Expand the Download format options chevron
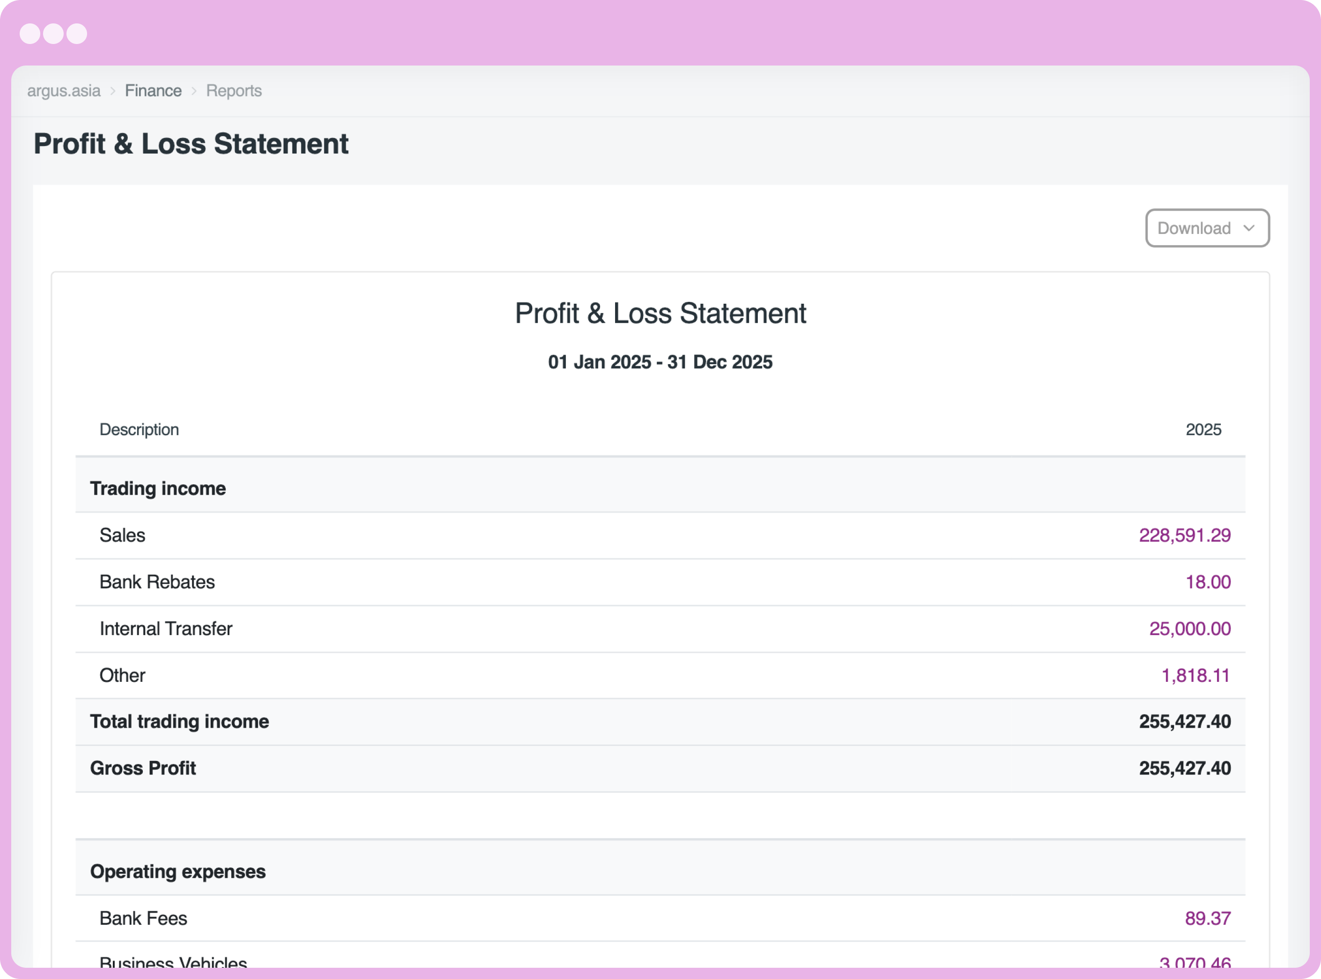Screen dimensions: 1321x979 [1250, 228]
